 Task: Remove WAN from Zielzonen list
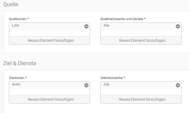tap(86, 85)
